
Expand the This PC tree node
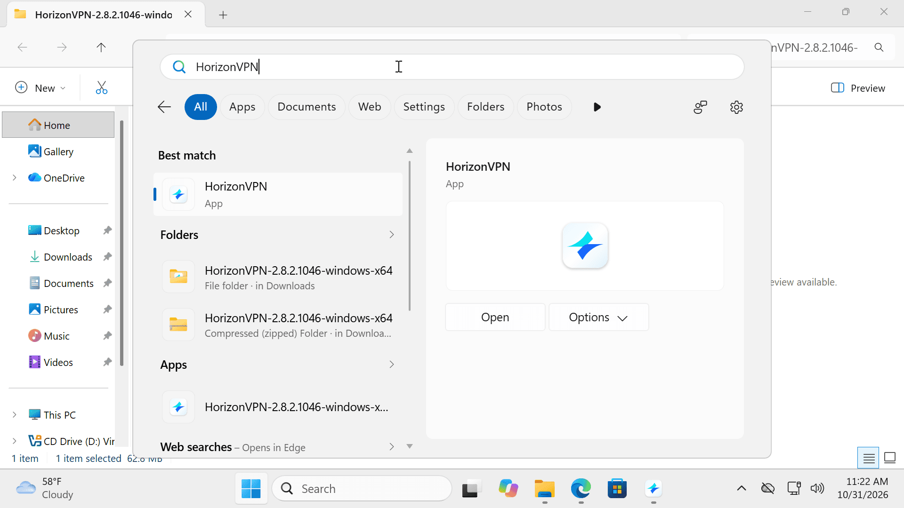(15, 415)
